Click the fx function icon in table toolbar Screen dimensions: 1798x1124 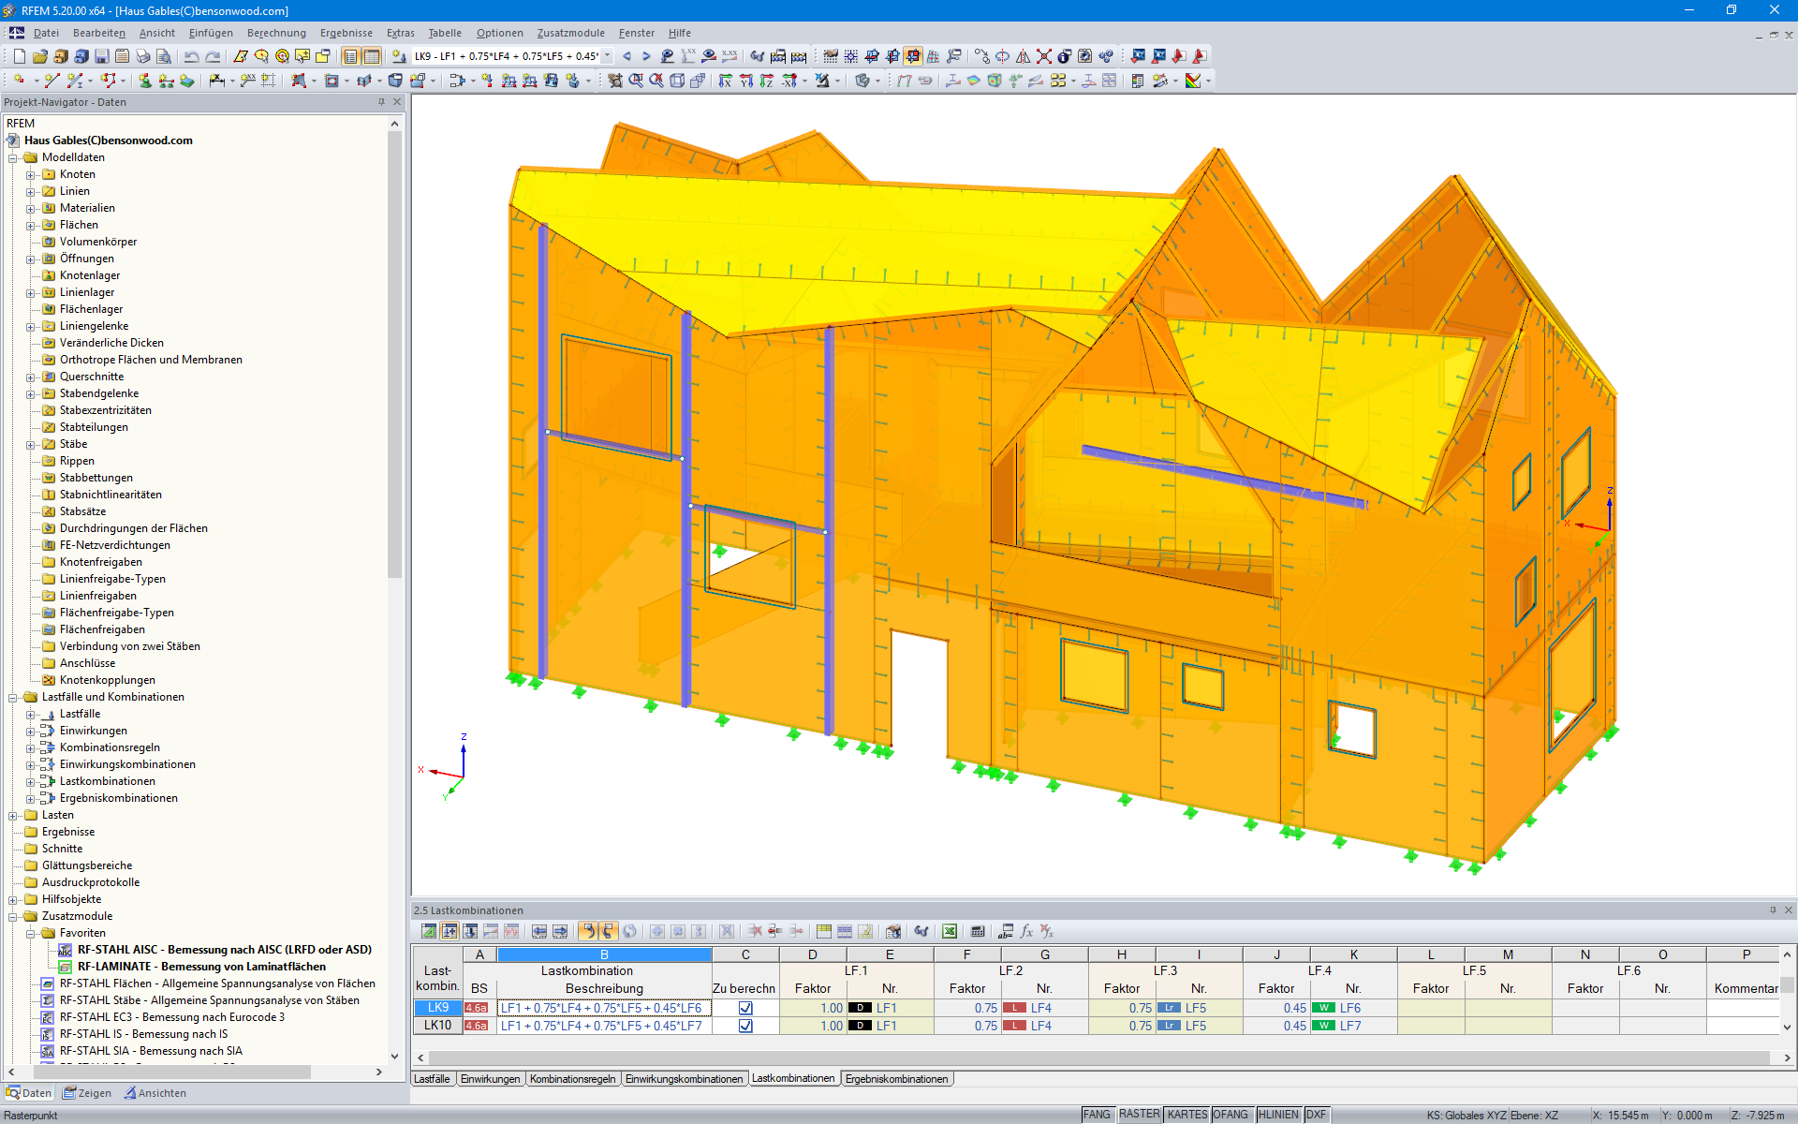coord(1025,931)
